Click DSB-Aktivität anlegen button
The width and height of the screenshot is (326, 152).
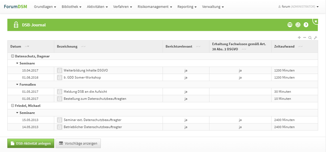click(x=31, y=143)
